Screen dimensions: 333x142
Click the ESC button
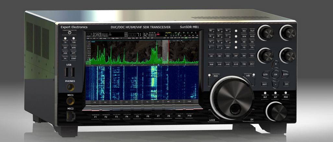(286, 84)
